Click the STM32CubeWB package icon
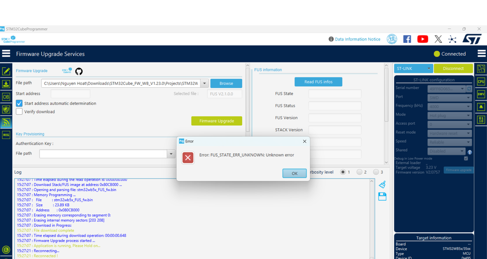 (67, 71)
